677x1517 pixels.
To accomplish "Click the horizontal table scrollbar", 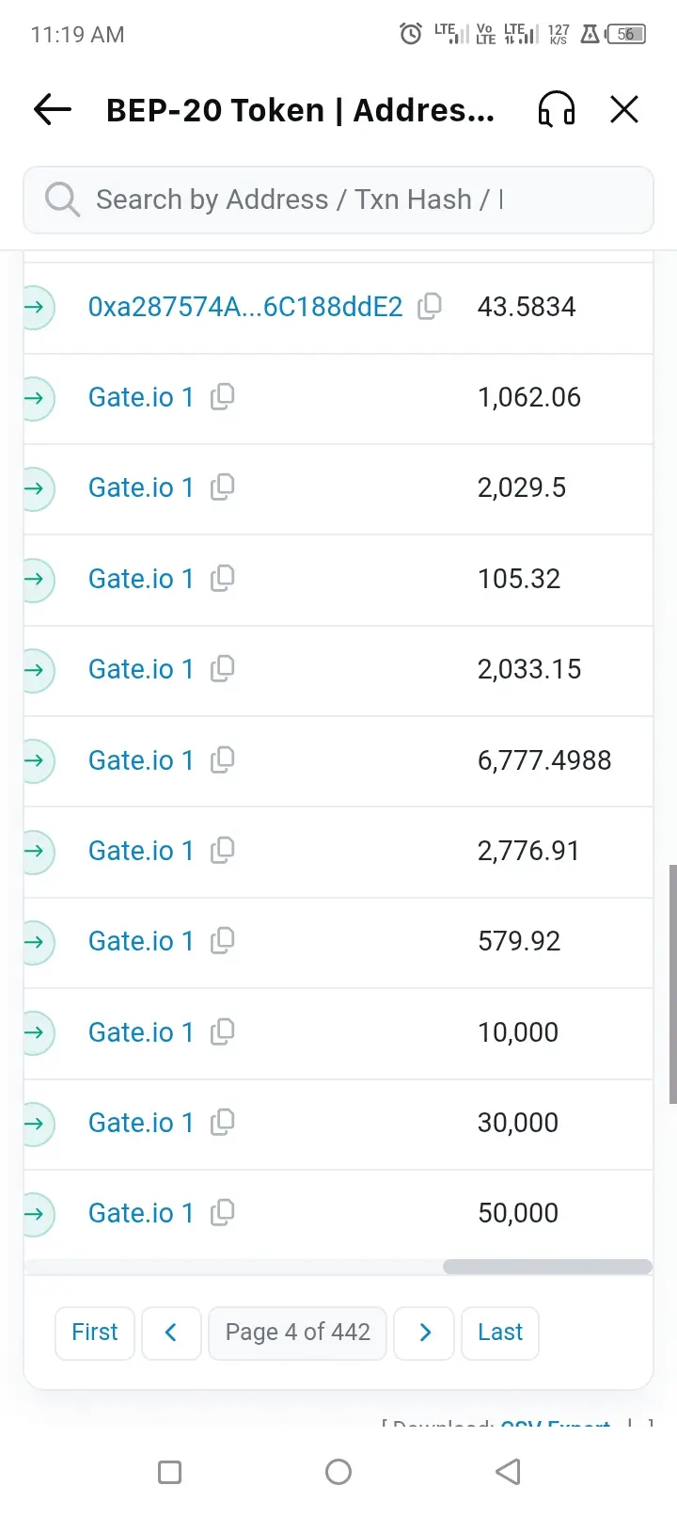I will [547, 1267].
